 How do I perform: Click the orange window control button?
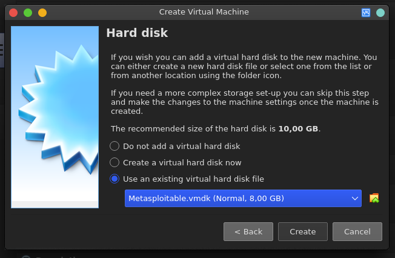click(x=42, y=13)
